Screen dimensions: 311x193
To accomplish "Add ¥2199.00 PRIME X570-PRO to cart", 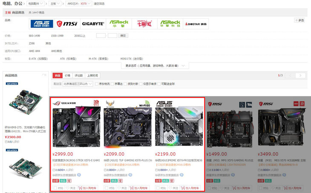I will click(190, 188).
